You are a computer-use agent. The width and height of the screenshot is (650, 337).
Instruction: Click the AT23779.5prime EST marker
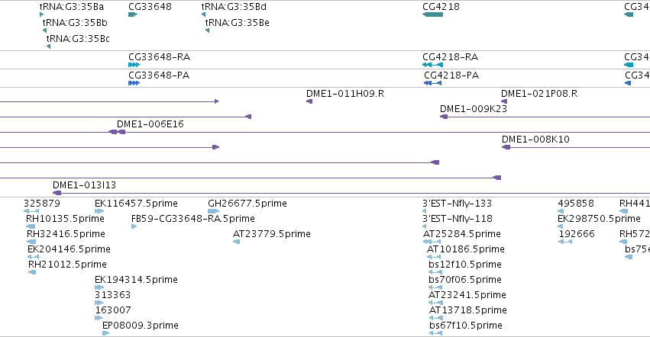[x=236, y=242]
